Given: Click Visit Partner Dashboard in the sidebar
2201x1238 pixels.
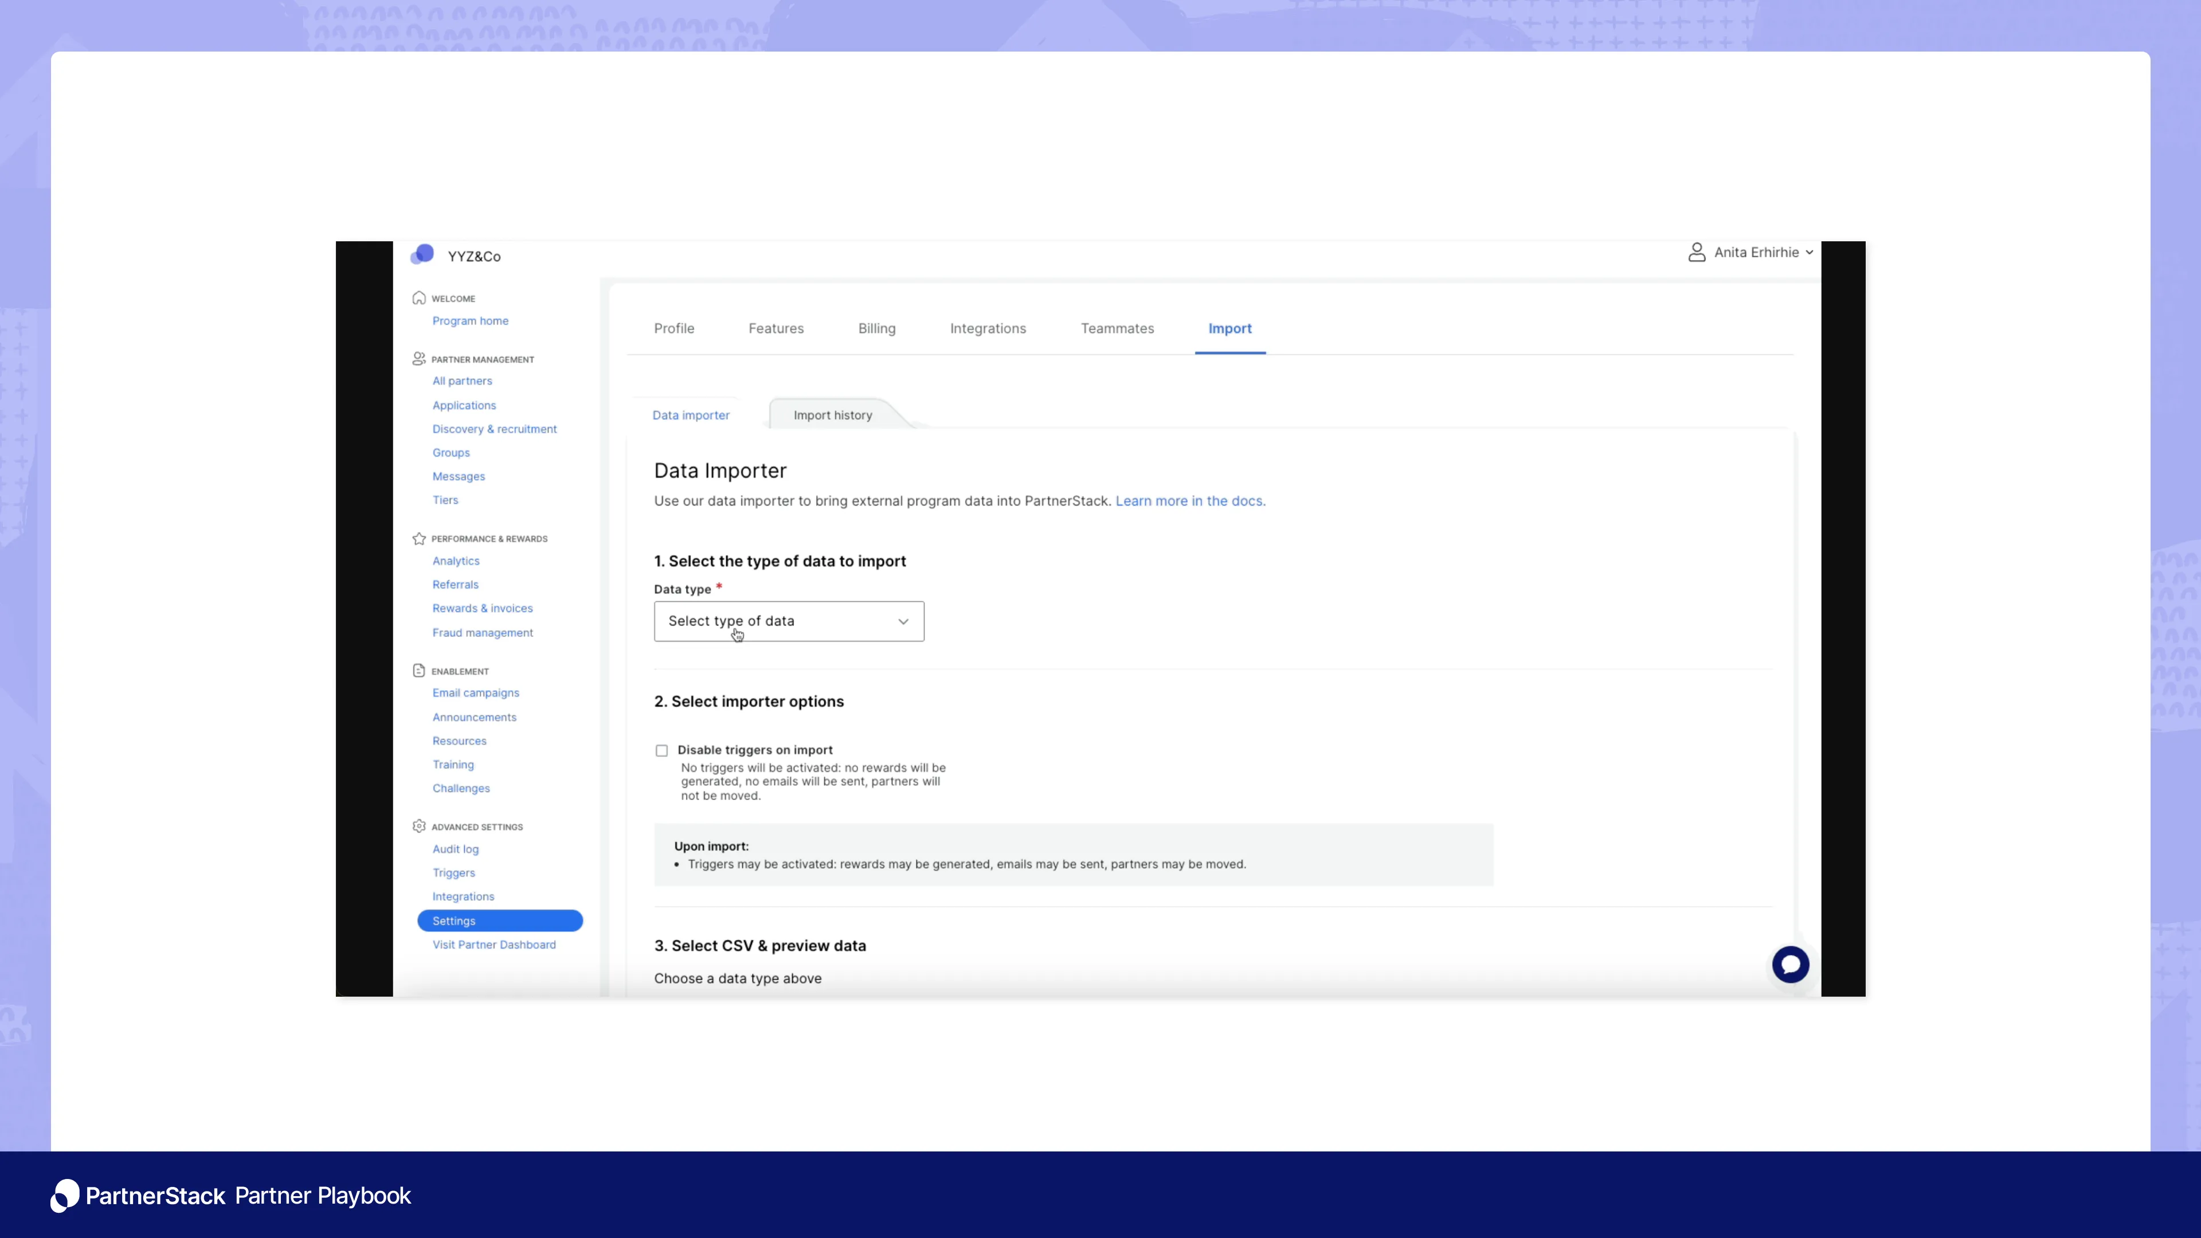Looking at the screenshot, I should 493,944.
